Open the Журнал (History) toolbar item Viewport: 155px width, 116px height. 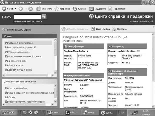click(79, 9)
